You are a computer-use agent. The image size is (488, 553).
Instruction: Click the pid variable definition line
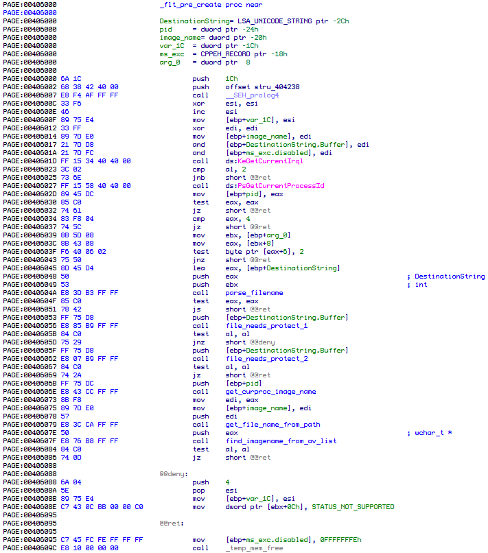click(209, 30)
